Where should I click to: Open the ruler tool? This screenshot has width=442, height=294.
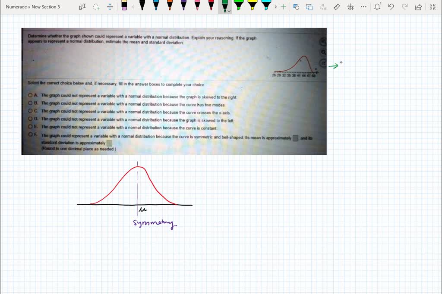pyautogui.click(x=336, y=6)
